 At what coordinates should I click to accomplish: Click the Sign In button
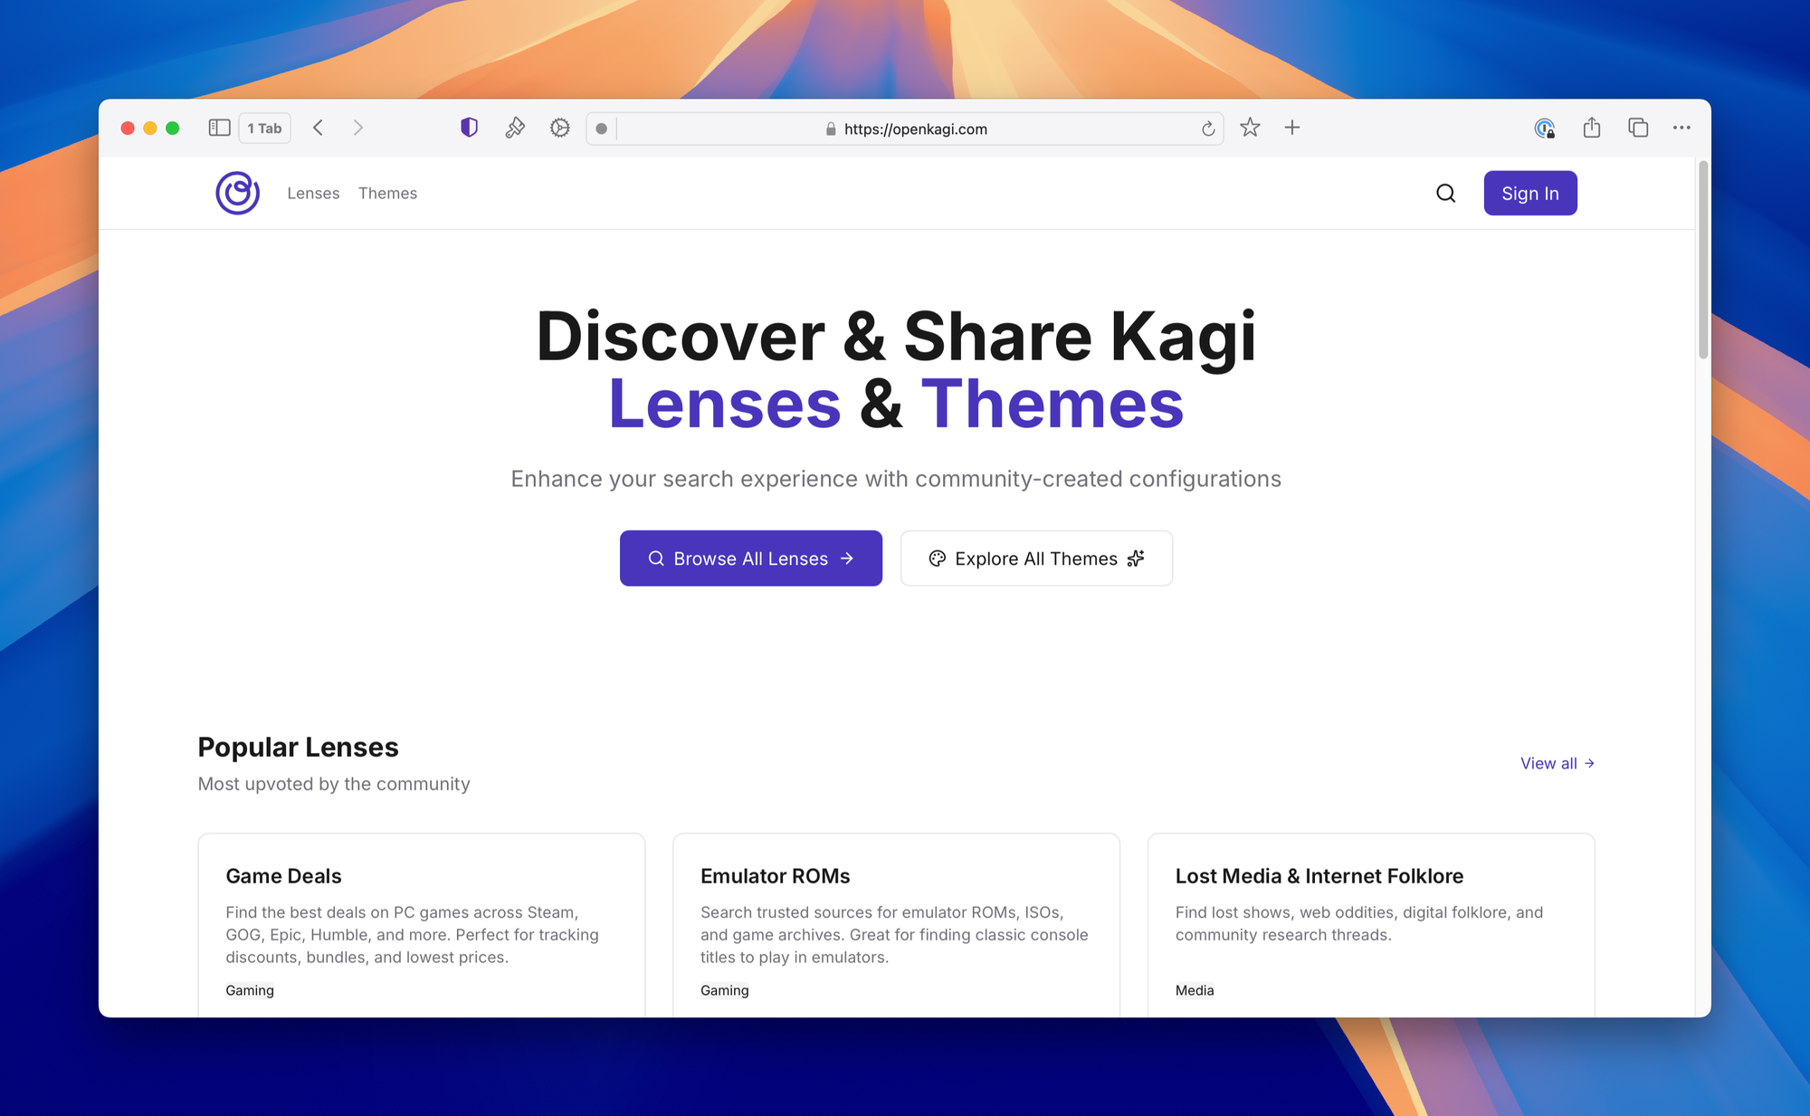1530,193
